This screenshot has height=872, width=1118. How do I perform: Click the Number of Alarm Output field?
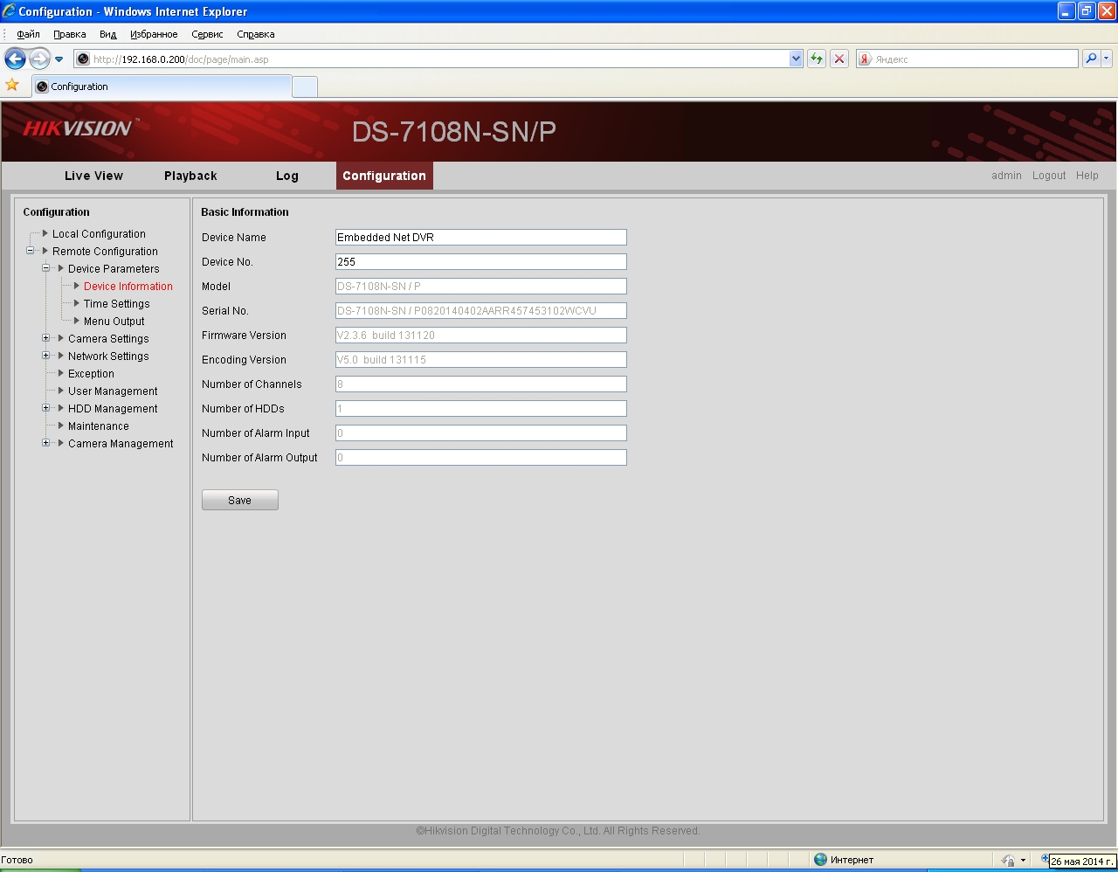[x=481, y=457]
